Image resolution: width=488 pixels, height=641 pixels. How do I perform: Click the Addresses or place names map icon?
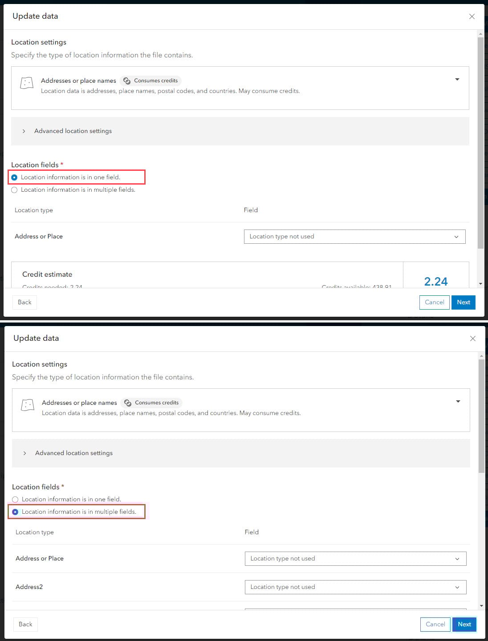pos(27,83)
